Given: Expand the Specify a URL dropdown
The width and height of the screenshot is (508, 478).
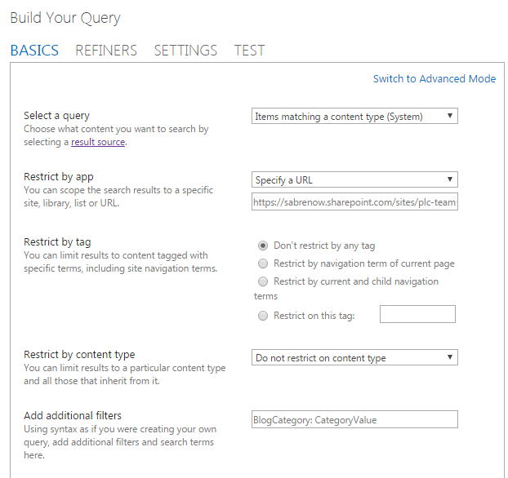Looking at the screenshot, I should (354, 179).
